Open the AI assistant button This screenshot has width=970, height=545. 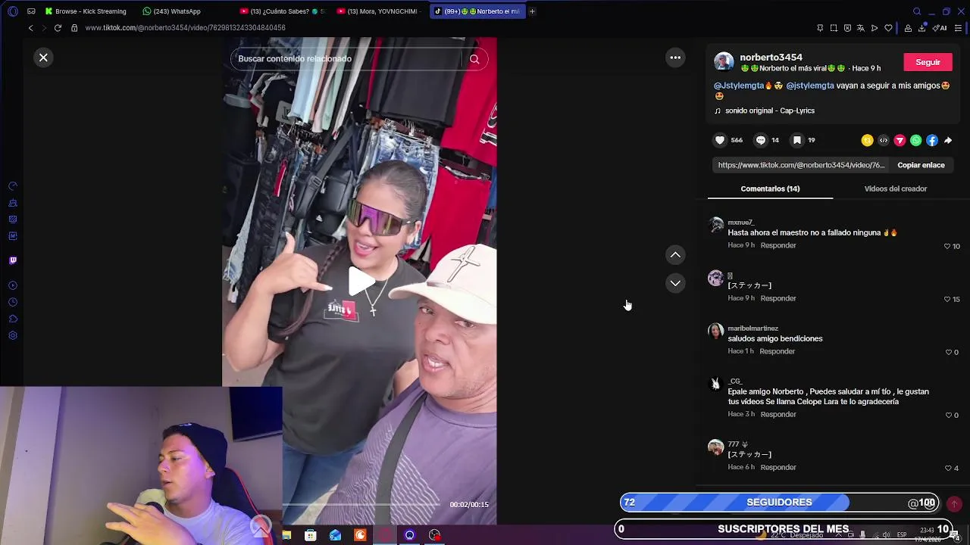click(940, 28)
